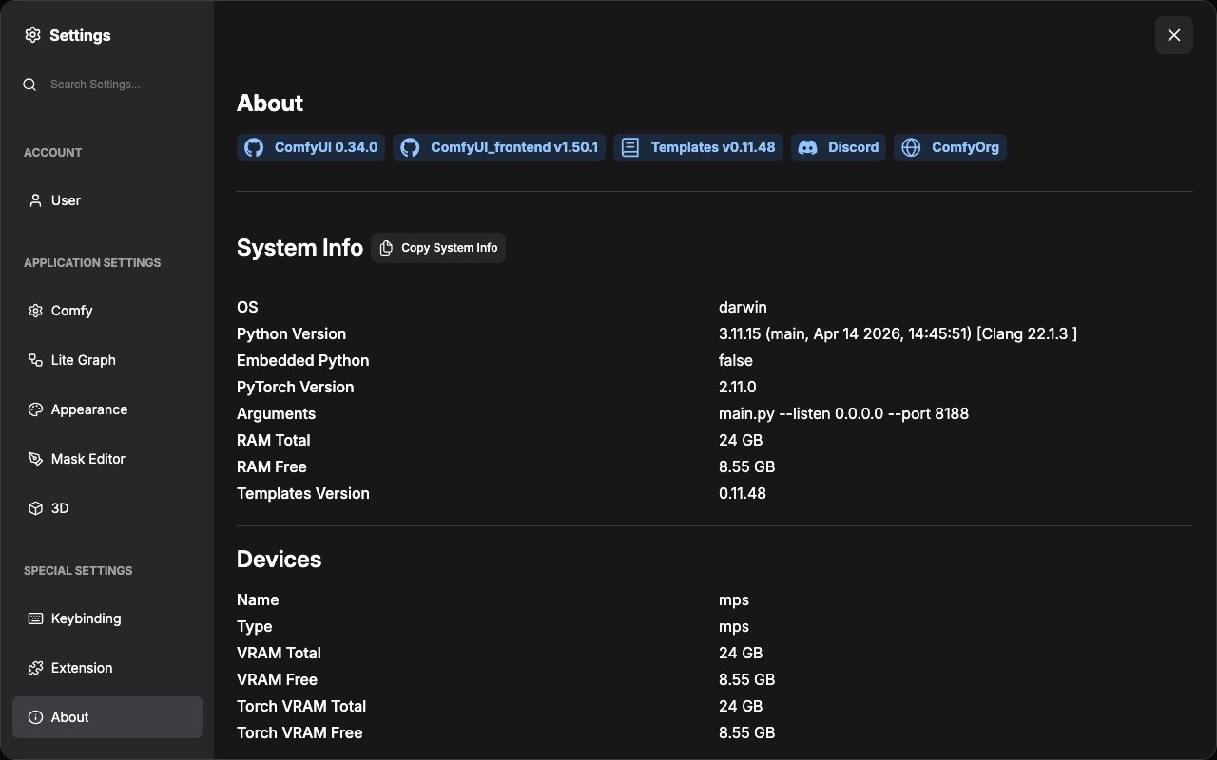Click the User person icon
This screenshot has width=1217, height=760.
[35, 200]
